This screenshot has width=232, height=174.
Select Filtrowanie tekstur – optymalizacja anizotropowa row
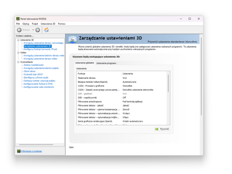[x=121, y=113]
